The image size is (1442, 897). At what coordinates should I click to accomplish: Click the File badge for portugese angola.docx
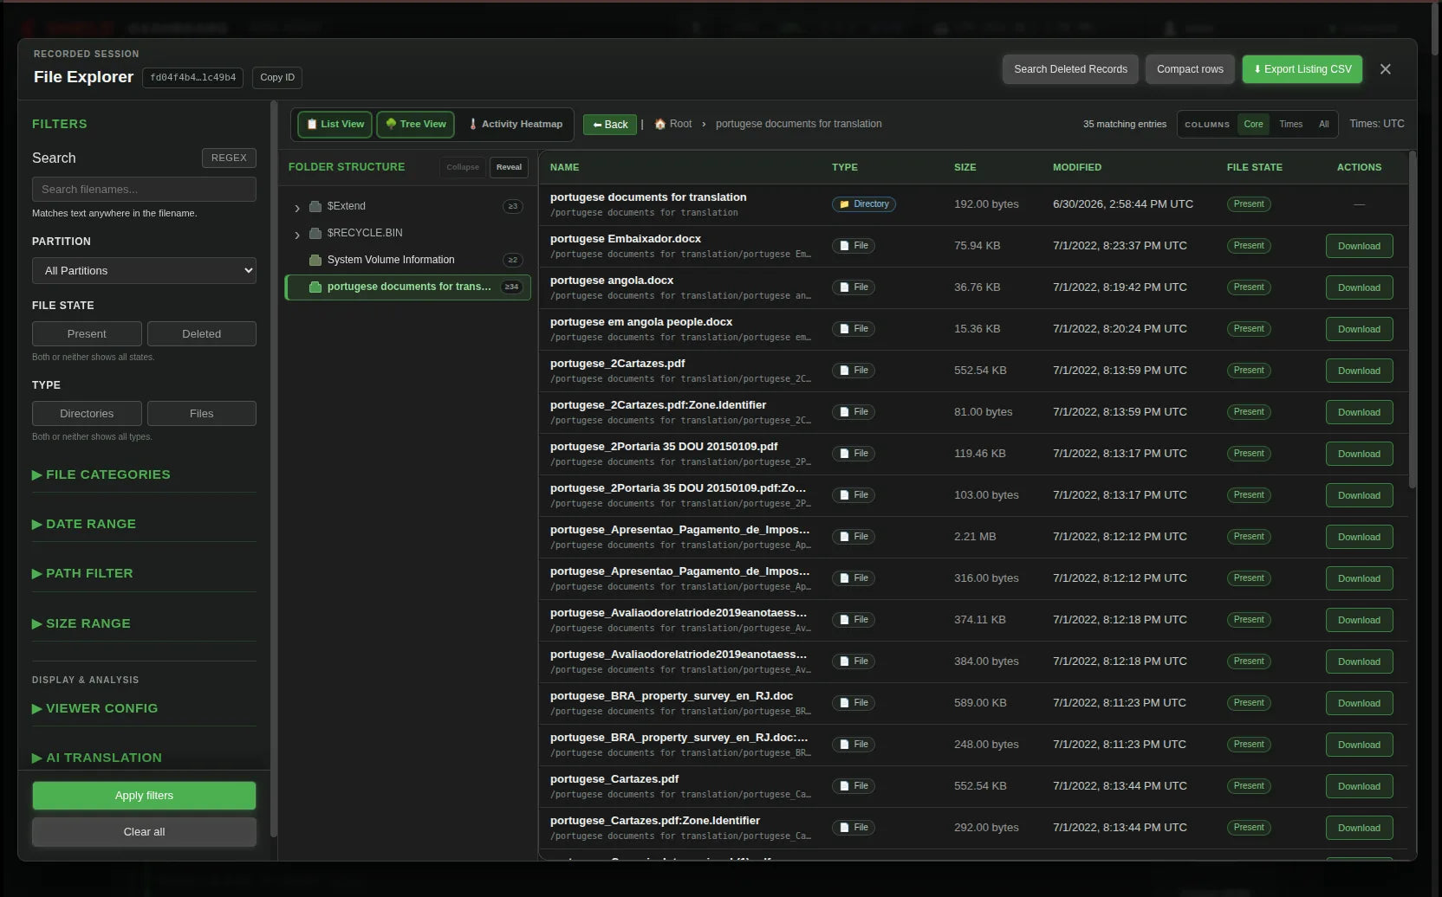coord(854,287)
